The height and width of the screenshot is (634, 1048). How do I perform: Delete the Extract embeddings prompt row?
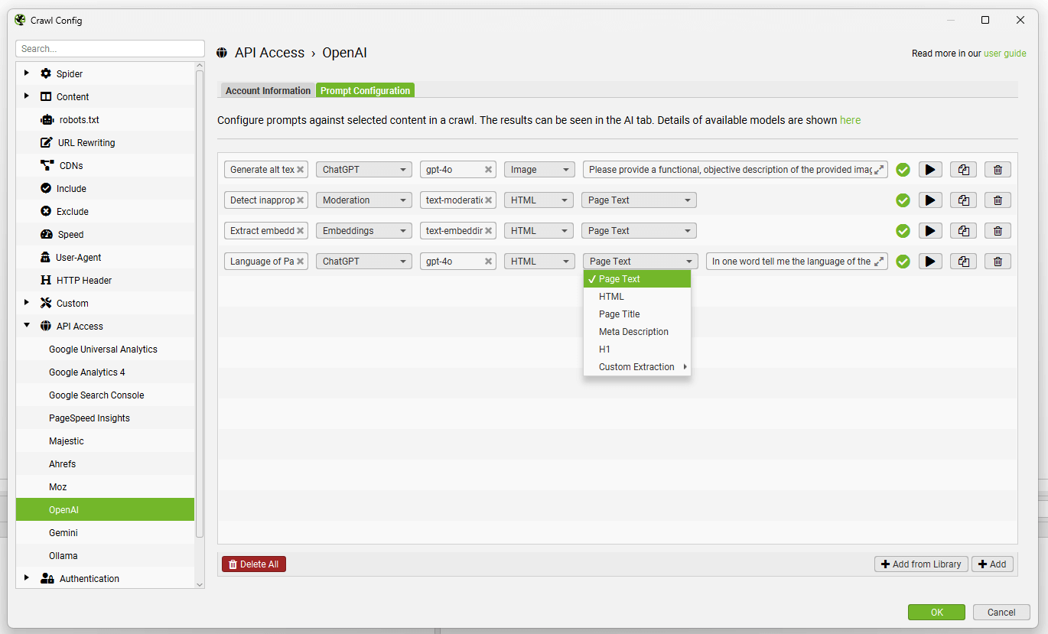click(998, 231)
